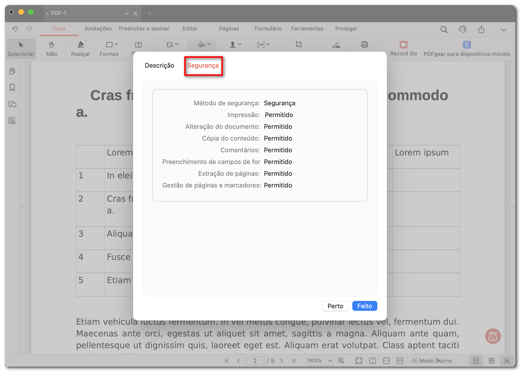Click the chat assistant bubble on right
Image resolution: width=521 pixels, height=372 pixels.
click(x=493, y=336)
